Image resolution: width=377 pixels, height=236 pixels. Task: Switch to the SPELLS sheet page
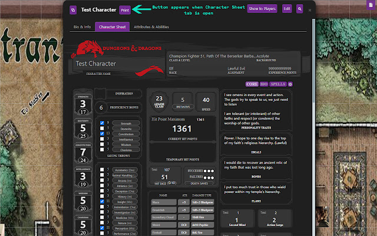278,84
